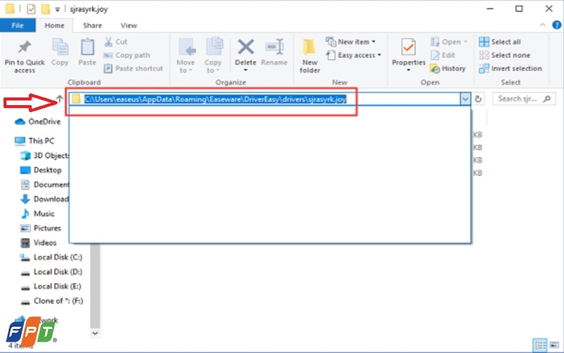Click the address bar path field
This screenshot has width=564, height=353.
coord(264,99)
